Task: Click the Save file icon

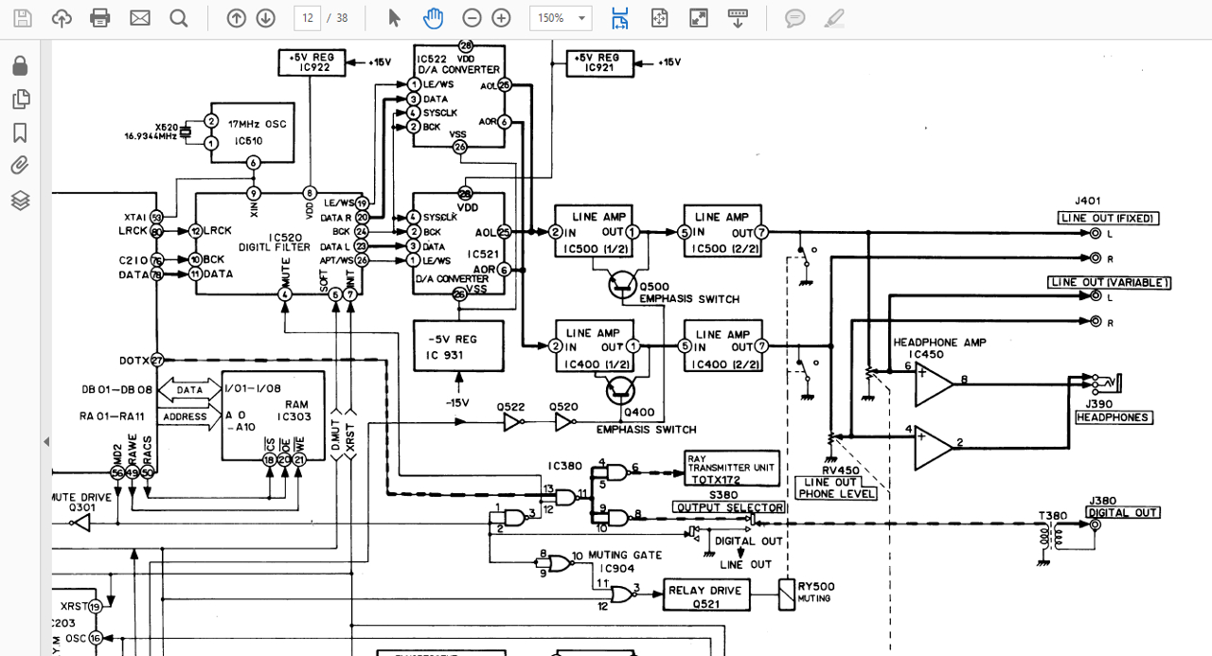Action: [22, 18]
